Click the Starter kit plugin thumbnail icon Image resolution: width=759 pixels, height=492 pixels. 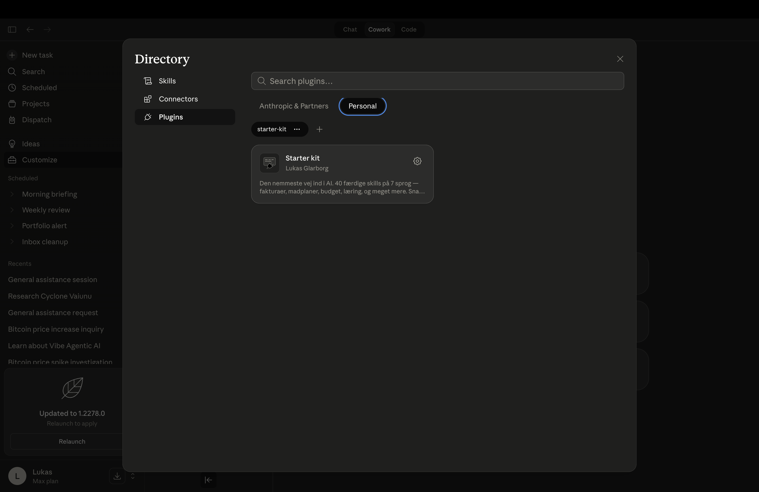coord(269,163)
